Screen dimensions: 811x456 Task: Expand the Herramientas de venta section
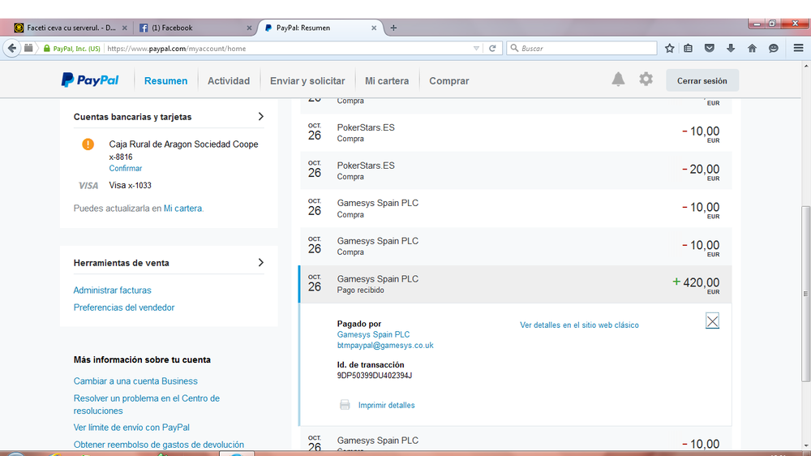[x=260, y=263]
